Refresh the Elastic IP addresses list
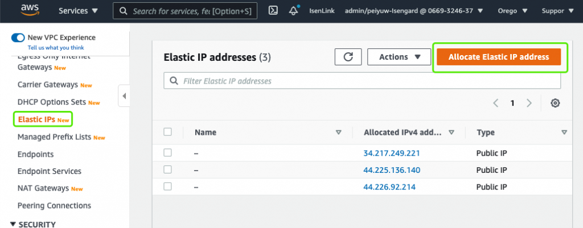 point(348,57)
